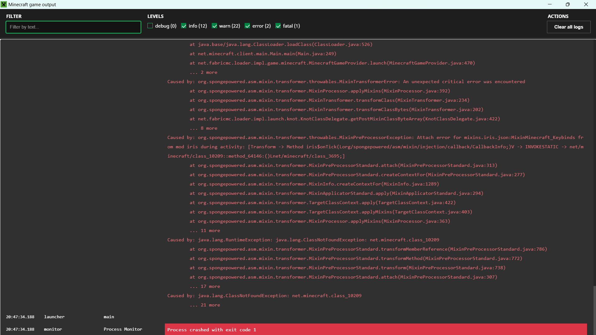Click the Clear all logs button

[568, 27]
